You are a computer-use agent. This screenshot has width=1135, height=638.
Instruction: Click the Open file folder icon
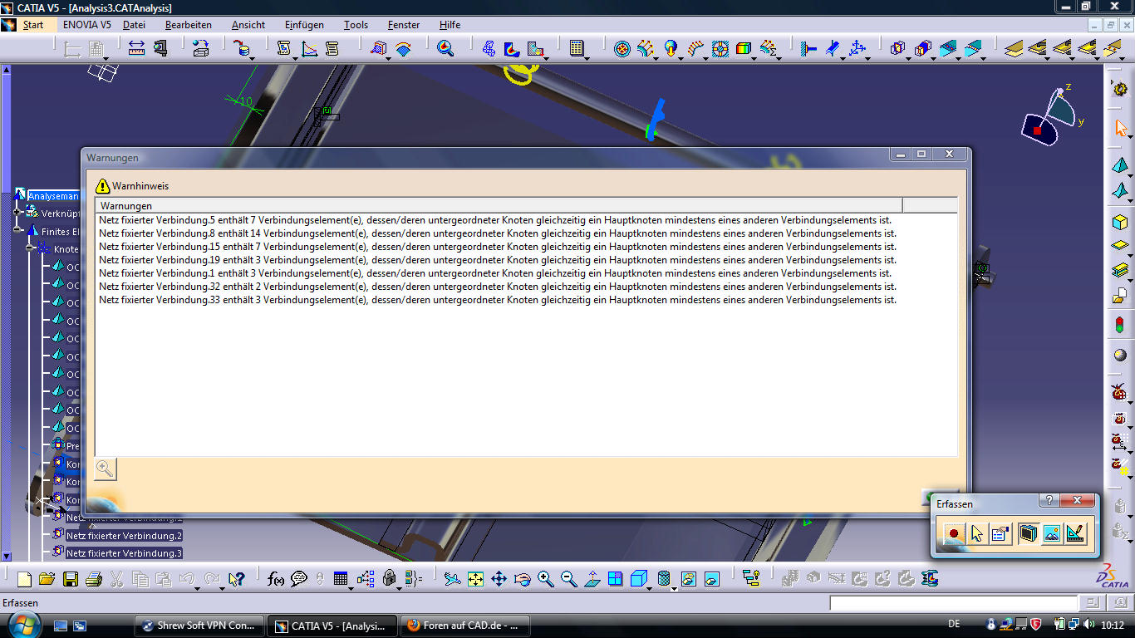pos(47,579)
